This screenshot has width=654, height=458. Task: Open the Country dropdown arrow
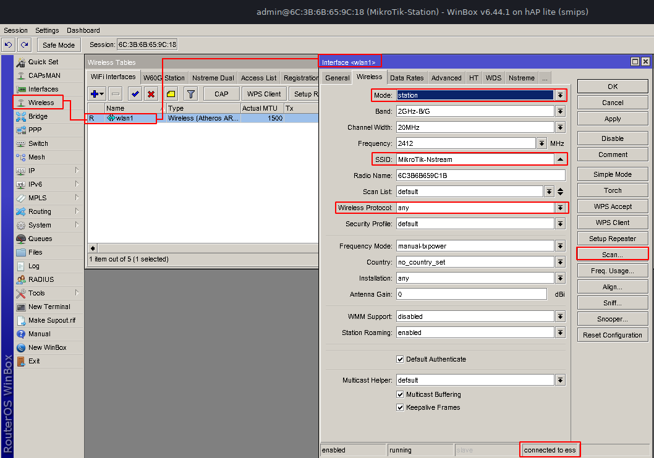[560, 262]
